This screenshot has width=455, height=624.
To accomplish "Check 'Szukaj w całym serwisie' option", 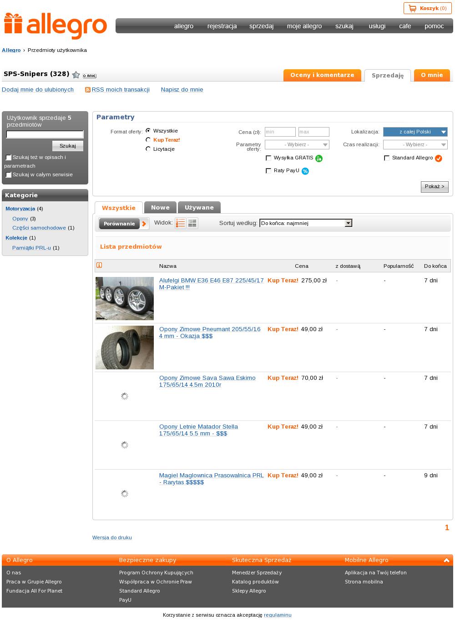I will click(8, 175).
